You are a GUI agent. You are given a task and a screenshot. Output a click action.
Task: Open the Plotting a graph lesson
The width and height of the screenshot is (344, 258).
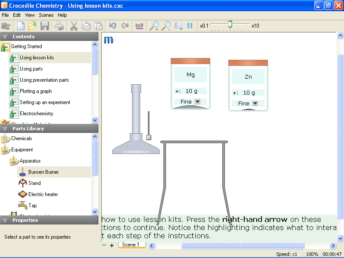36,91
